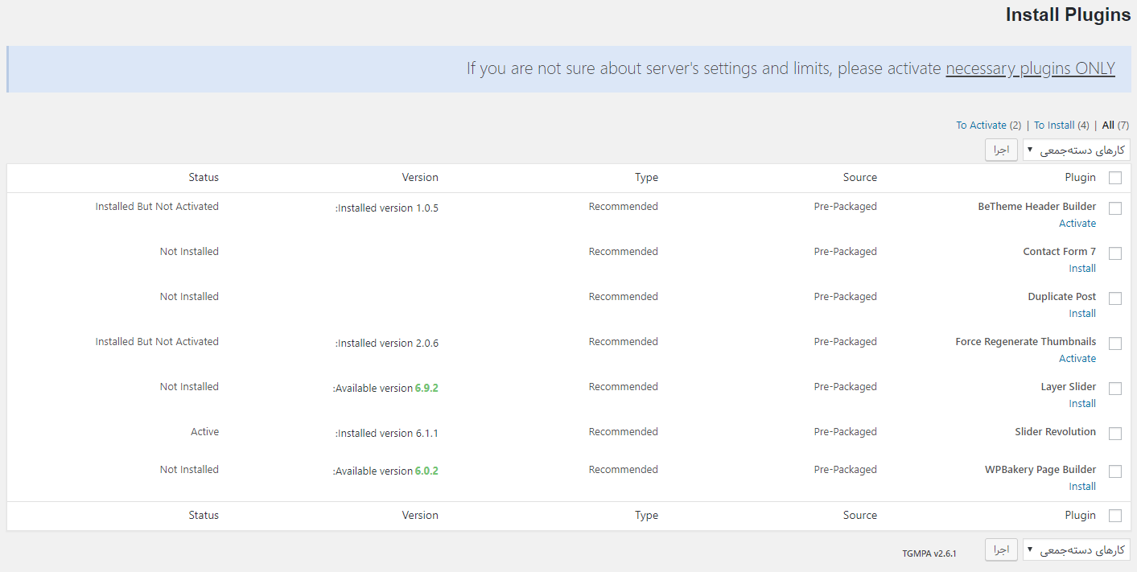Screen dimensions: 1137x572
Task: Click the Force Regenerate Thumbnails plugin name
Action: pyautogui.click(x=1026, y=342)
